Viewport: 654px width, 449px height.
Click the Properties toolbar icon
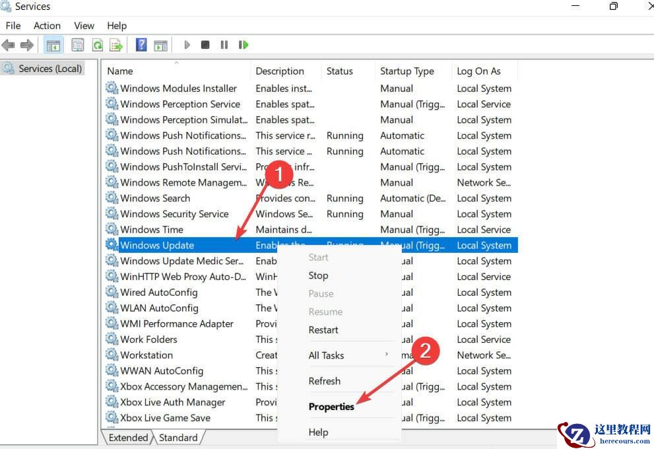click(77, 44)
